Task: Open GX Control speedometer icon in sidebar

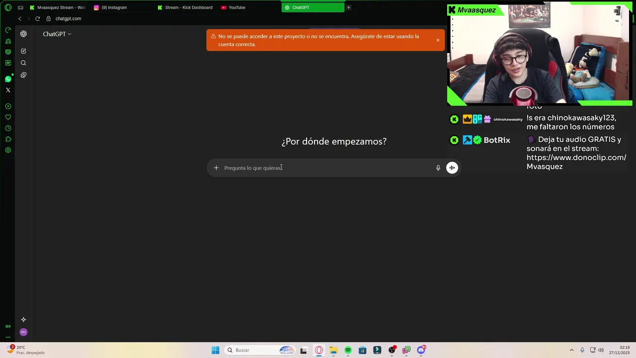Action: [8, 30]
